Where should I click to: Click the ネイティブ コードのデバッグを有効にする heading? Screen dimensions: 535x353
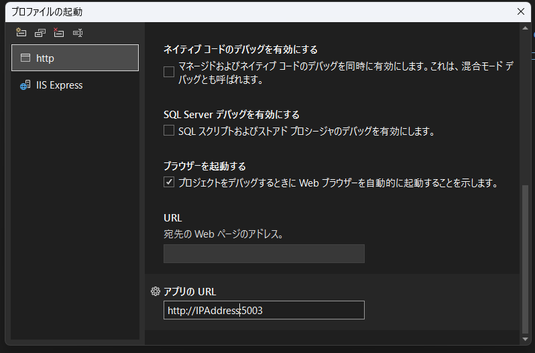[x=241, y=50]
